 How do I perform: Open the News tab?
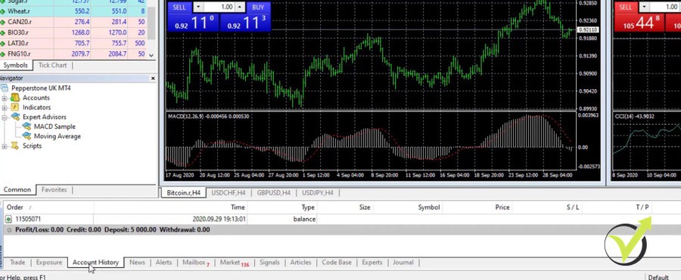[x=137, y=262]
